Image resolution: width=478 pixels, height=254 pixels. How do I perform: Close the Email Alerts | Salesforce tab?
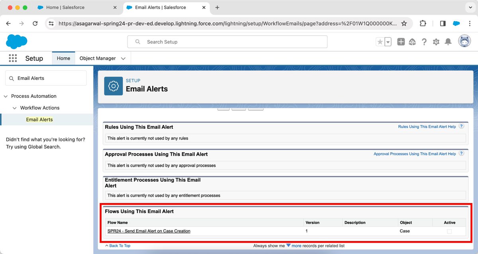(x=204, y=8)
